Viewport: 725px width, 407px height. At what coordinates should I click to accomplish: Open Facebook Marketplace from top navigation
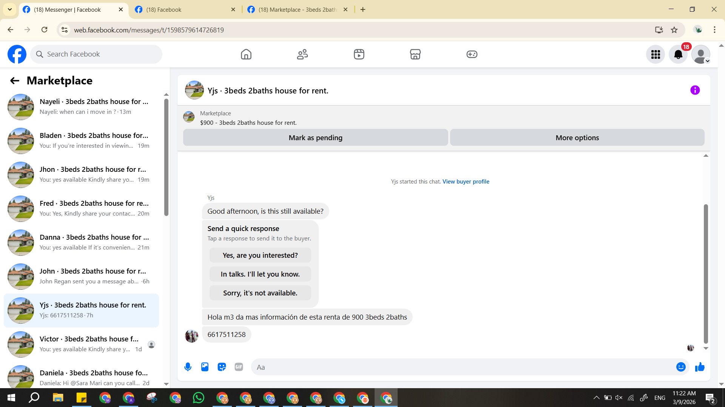tap(415, 54)
